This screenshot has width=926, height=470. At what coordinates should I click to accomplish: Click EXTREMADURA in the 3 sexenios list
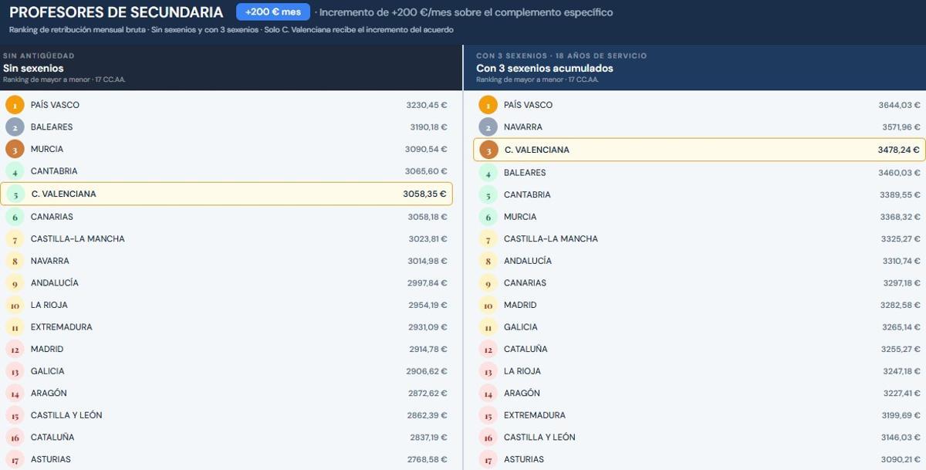(535, 415)
